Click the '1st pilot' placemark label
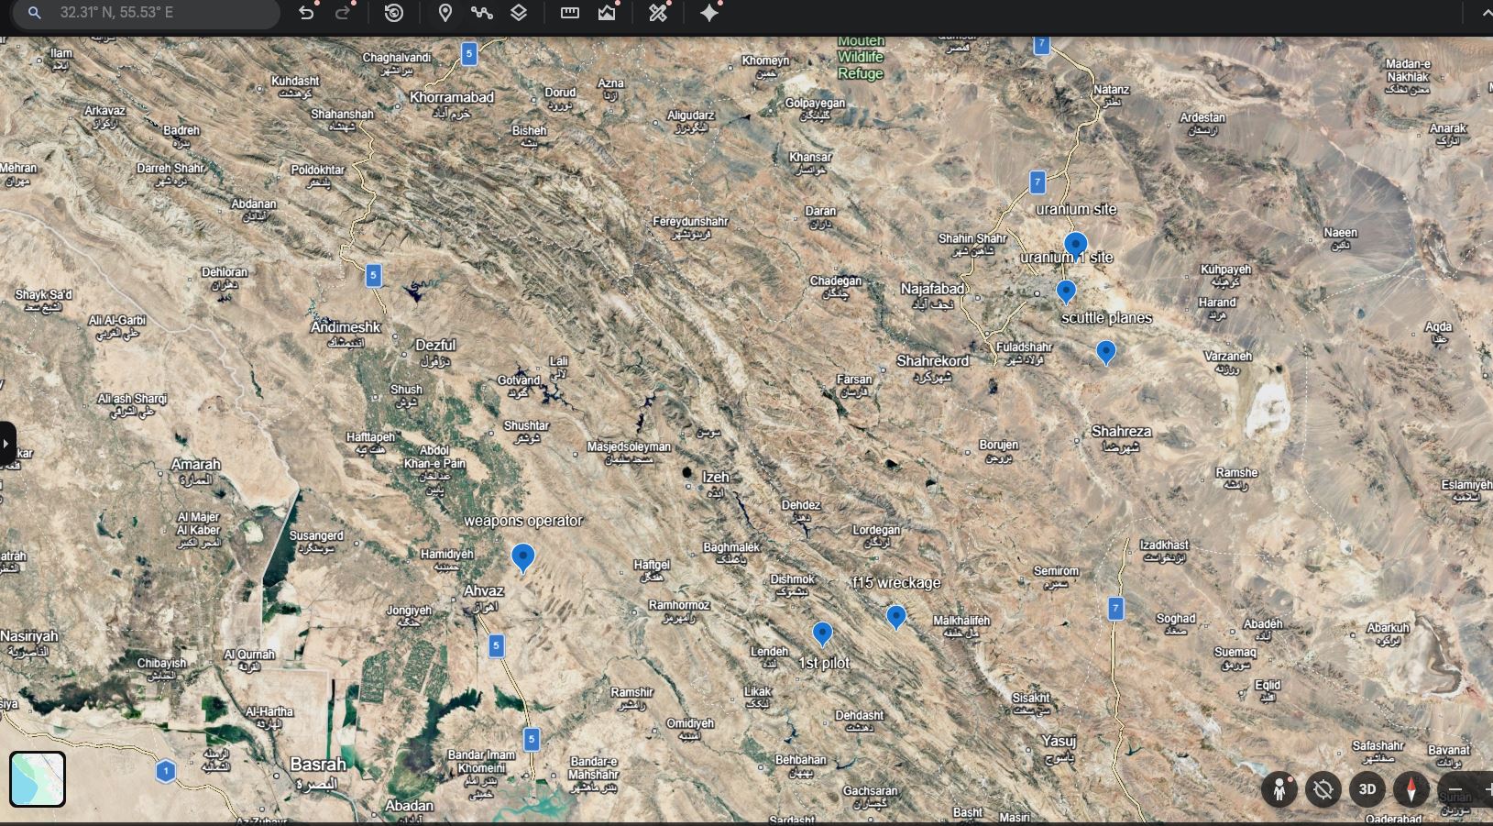This screenshot has width=1493, height=826. pos(824,663)
